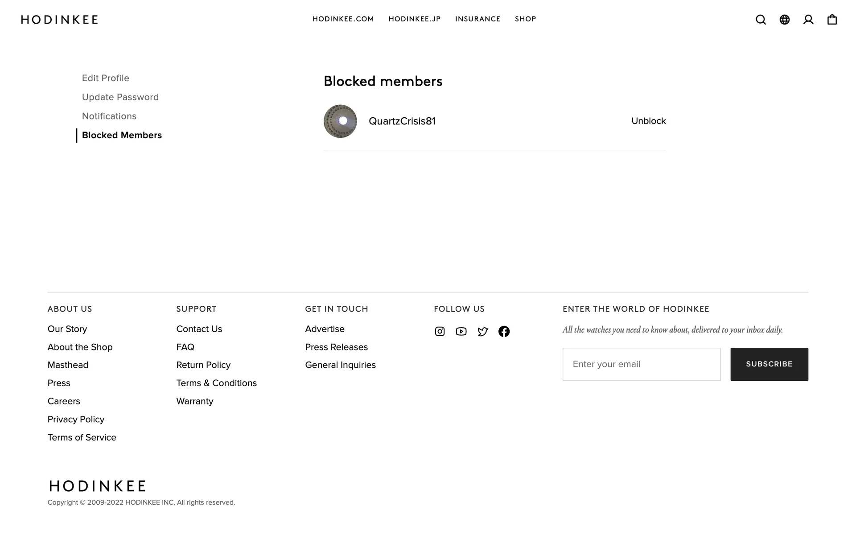Open the Return Policy link

[203, 365]
